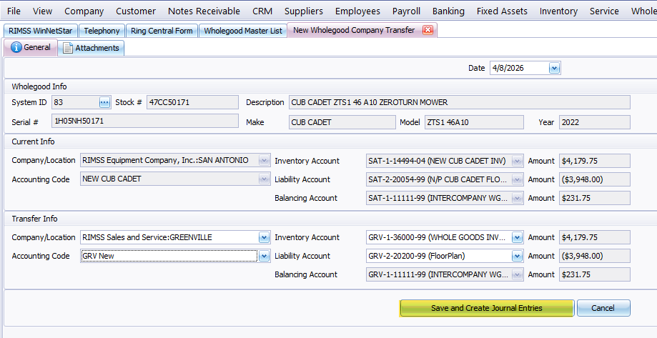Open the Payroll menu
The height and width of the screenshot is (338, 657).
[407, 11]
